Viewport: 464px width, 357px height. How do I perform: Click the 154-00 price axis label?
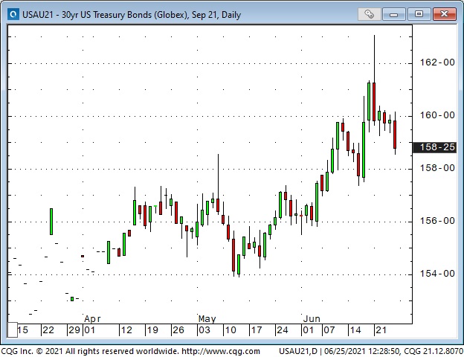(437, 274)
